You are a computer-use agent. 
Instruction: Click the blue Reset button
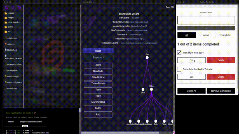pyautogui.click(x=98, y=51)
